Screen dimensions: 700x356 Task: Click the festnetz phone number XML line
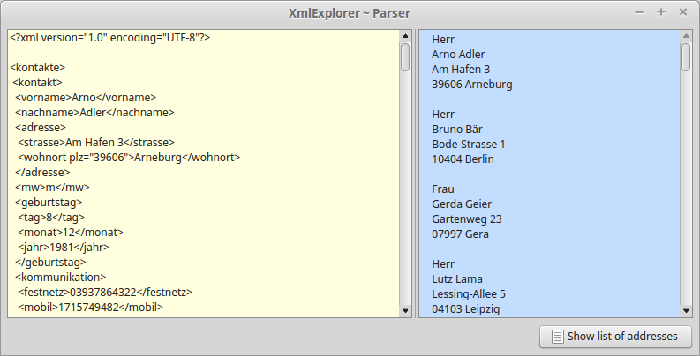[x=105, y=293]
